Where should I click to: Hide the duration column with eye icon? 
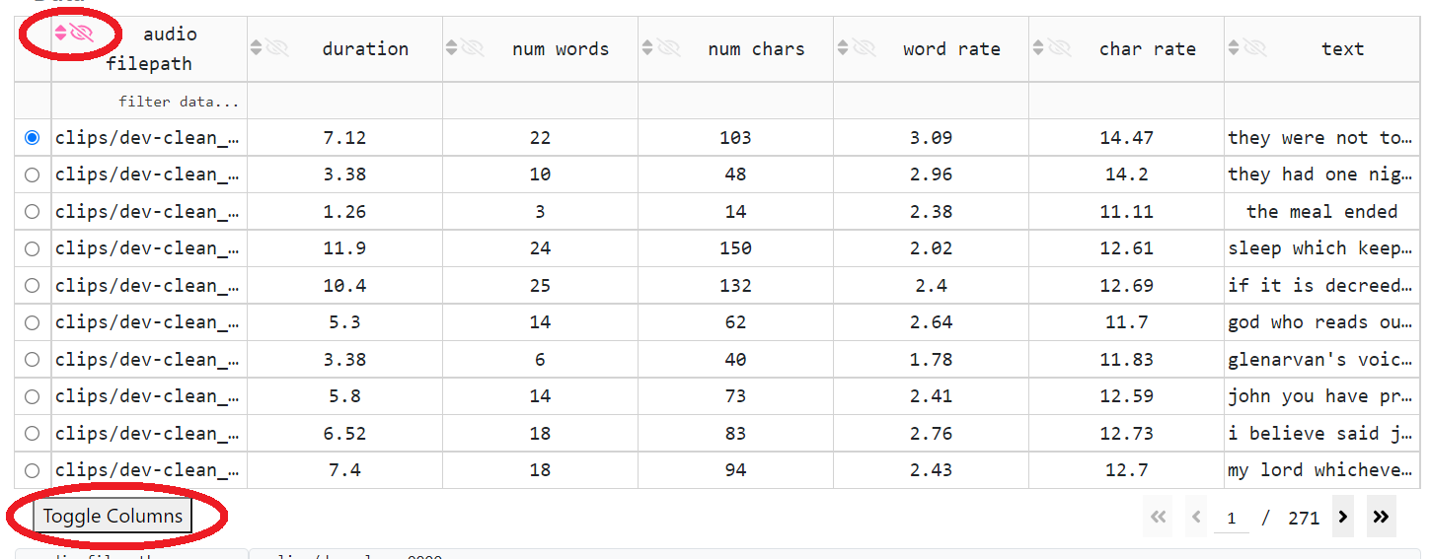point(276,47)
